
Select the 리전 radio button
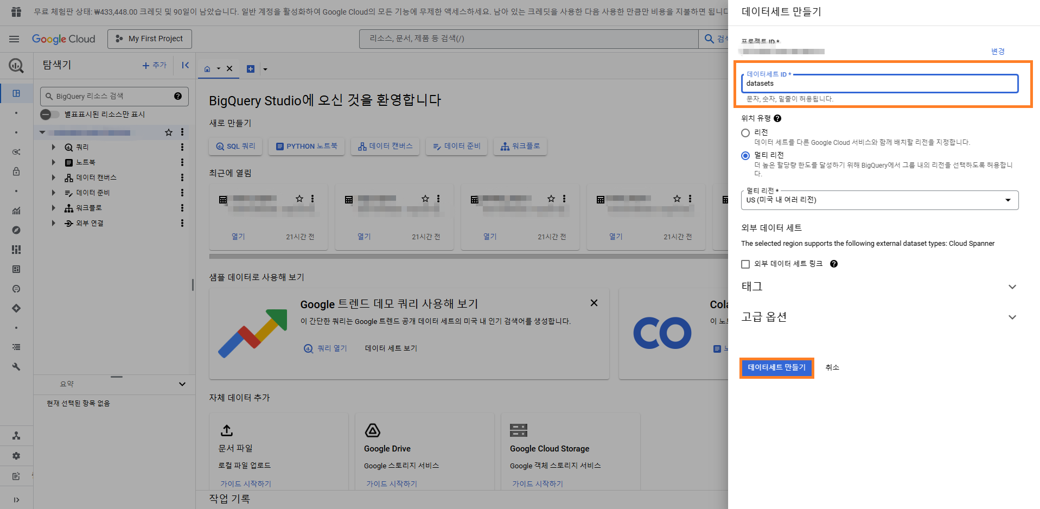tap(745, 133)
